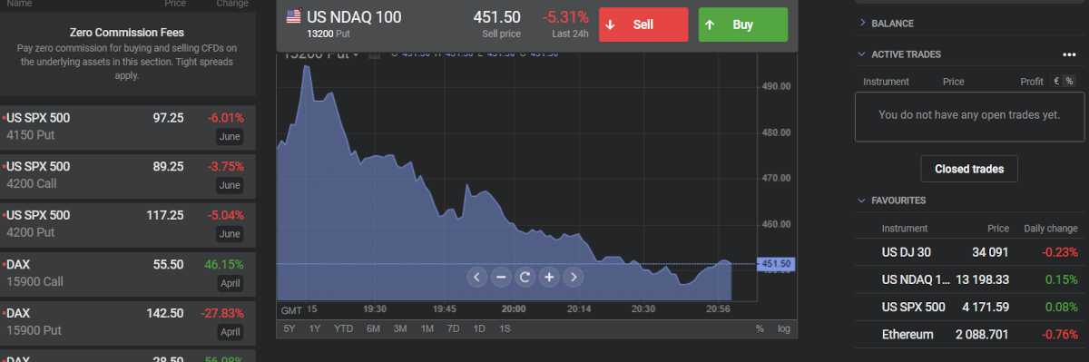
Task: Sort active trades by Price column
Action: pyautogui.click(x=953, y=82)
